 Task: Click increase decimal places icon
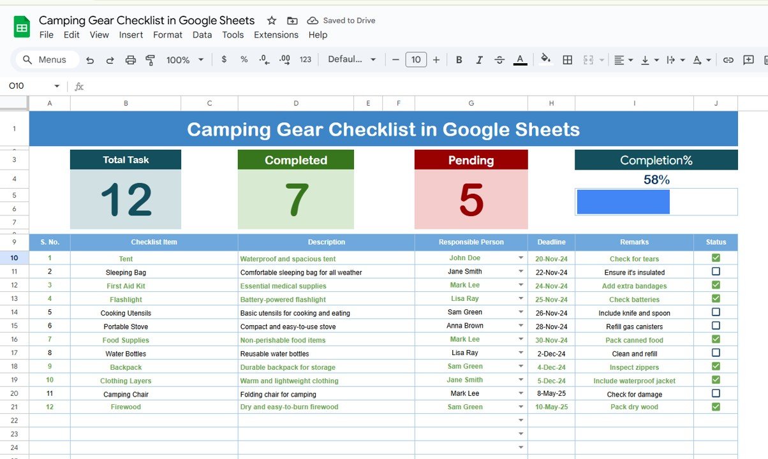coord(284,59)
